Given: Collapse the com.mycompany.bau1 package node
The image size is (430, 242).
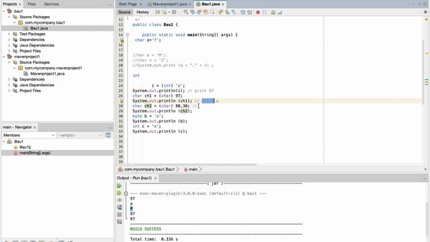Looking at the screenshot, I should coord(15,22).
